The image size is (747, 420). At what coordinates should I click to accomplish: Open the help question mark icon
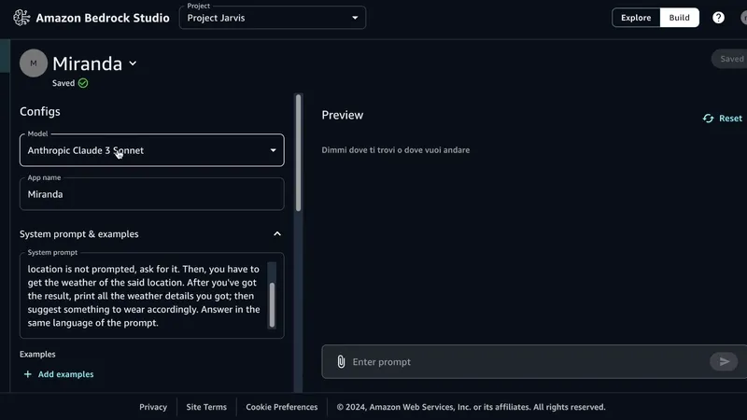(718, 18)
